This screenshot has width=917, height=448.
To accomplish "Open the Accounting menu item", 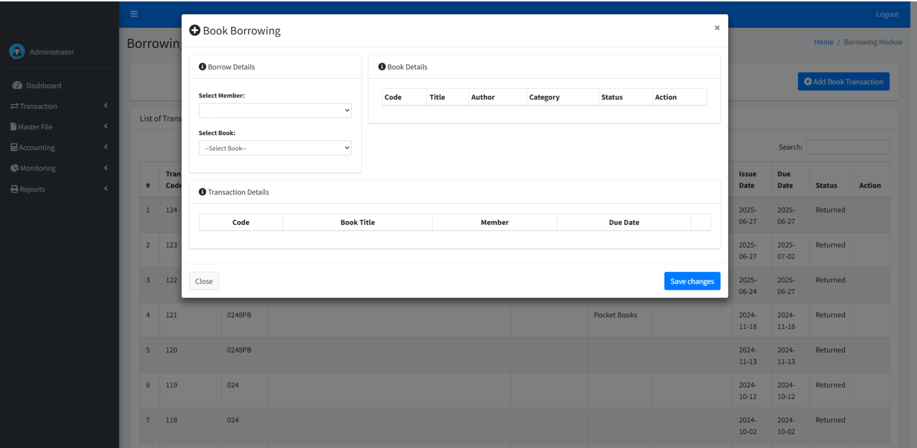I will (37, 148).
